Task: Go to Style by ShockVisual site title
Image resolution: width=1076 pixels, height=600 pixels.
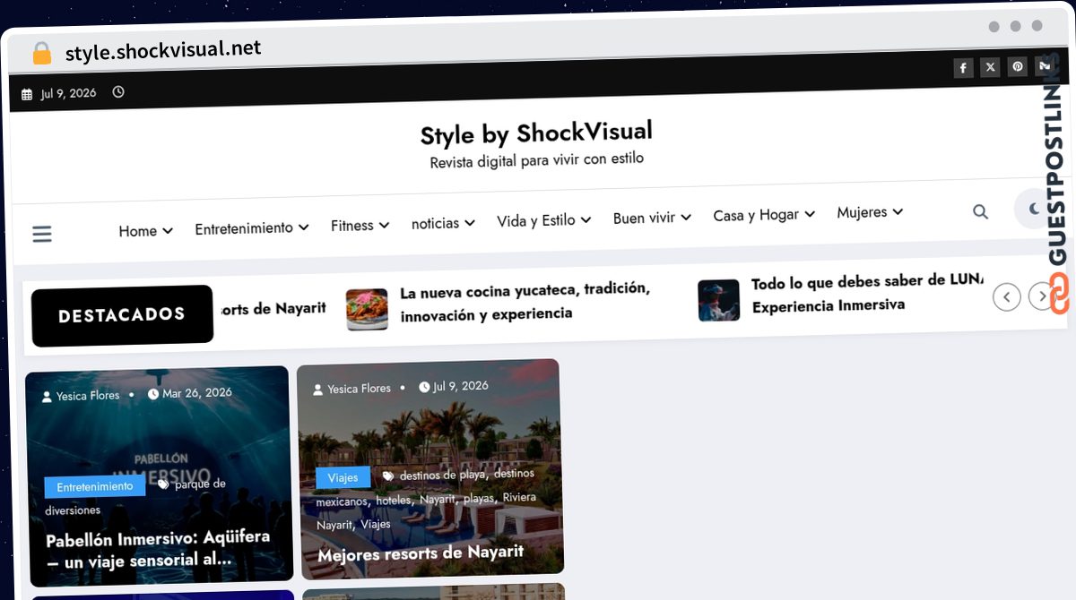Action: [x=536, y=133]
